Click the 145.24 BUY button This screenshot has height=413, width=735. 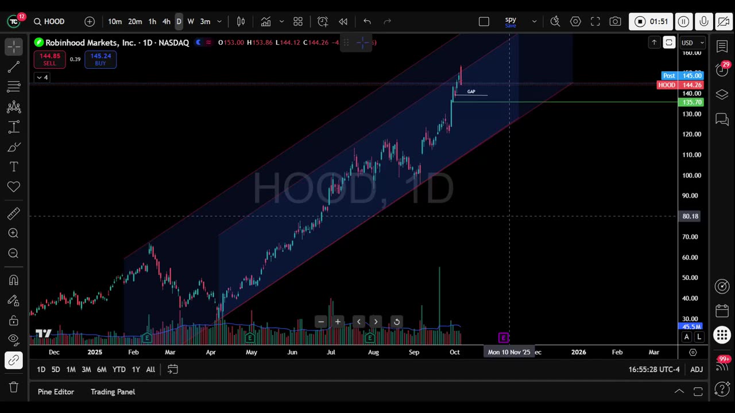100,60
